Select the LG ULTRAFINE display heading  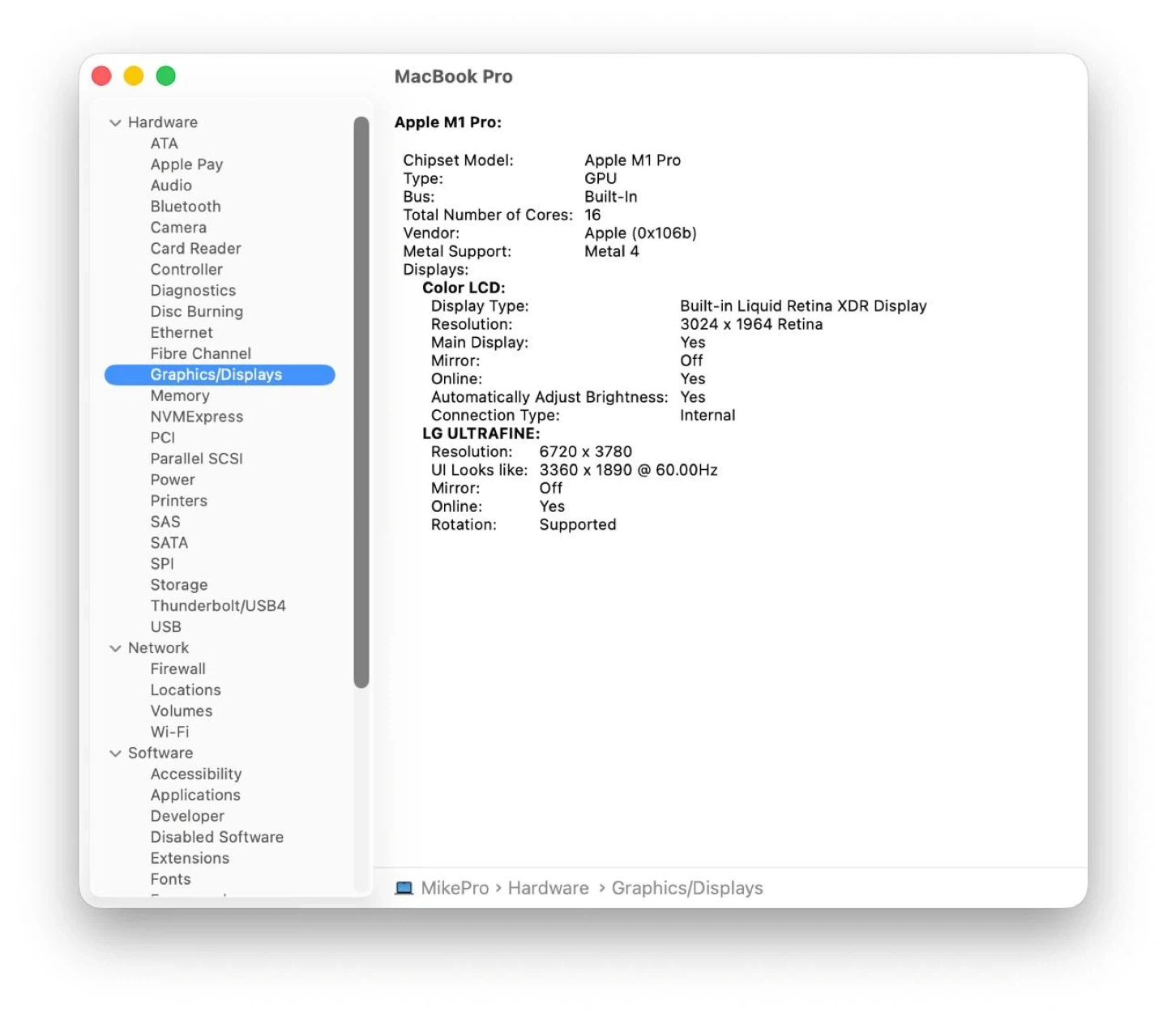point(481,433)
